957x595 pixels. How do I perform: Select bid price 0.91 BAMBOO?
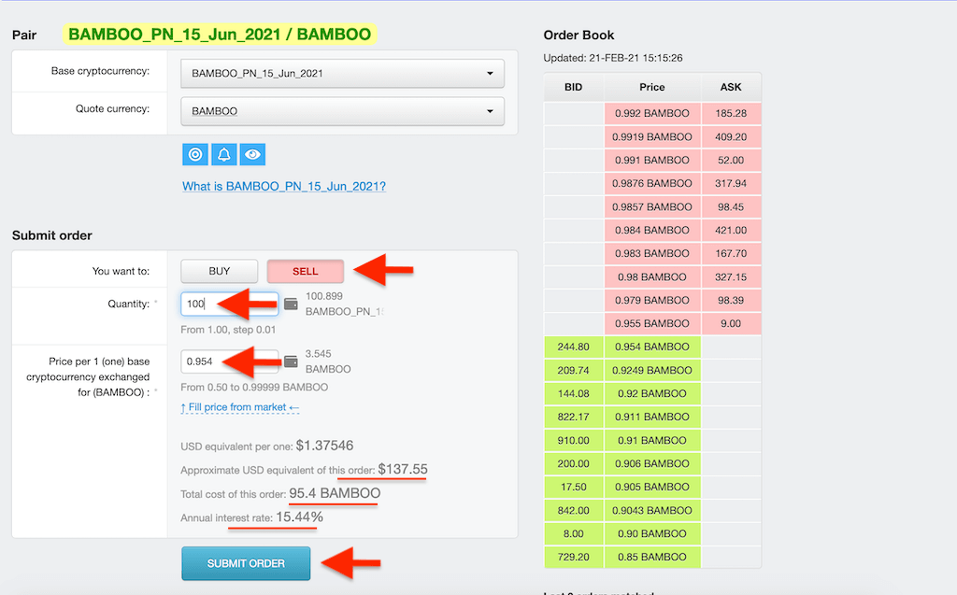pos(651,440)
